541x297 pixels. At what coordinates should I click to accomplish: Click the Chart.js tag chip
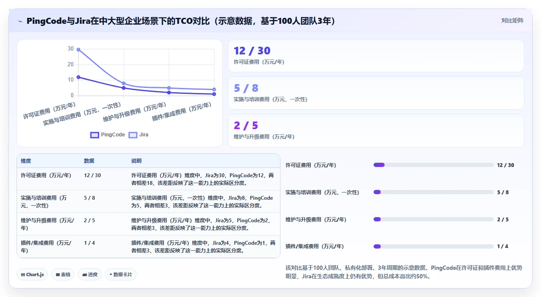32,274
